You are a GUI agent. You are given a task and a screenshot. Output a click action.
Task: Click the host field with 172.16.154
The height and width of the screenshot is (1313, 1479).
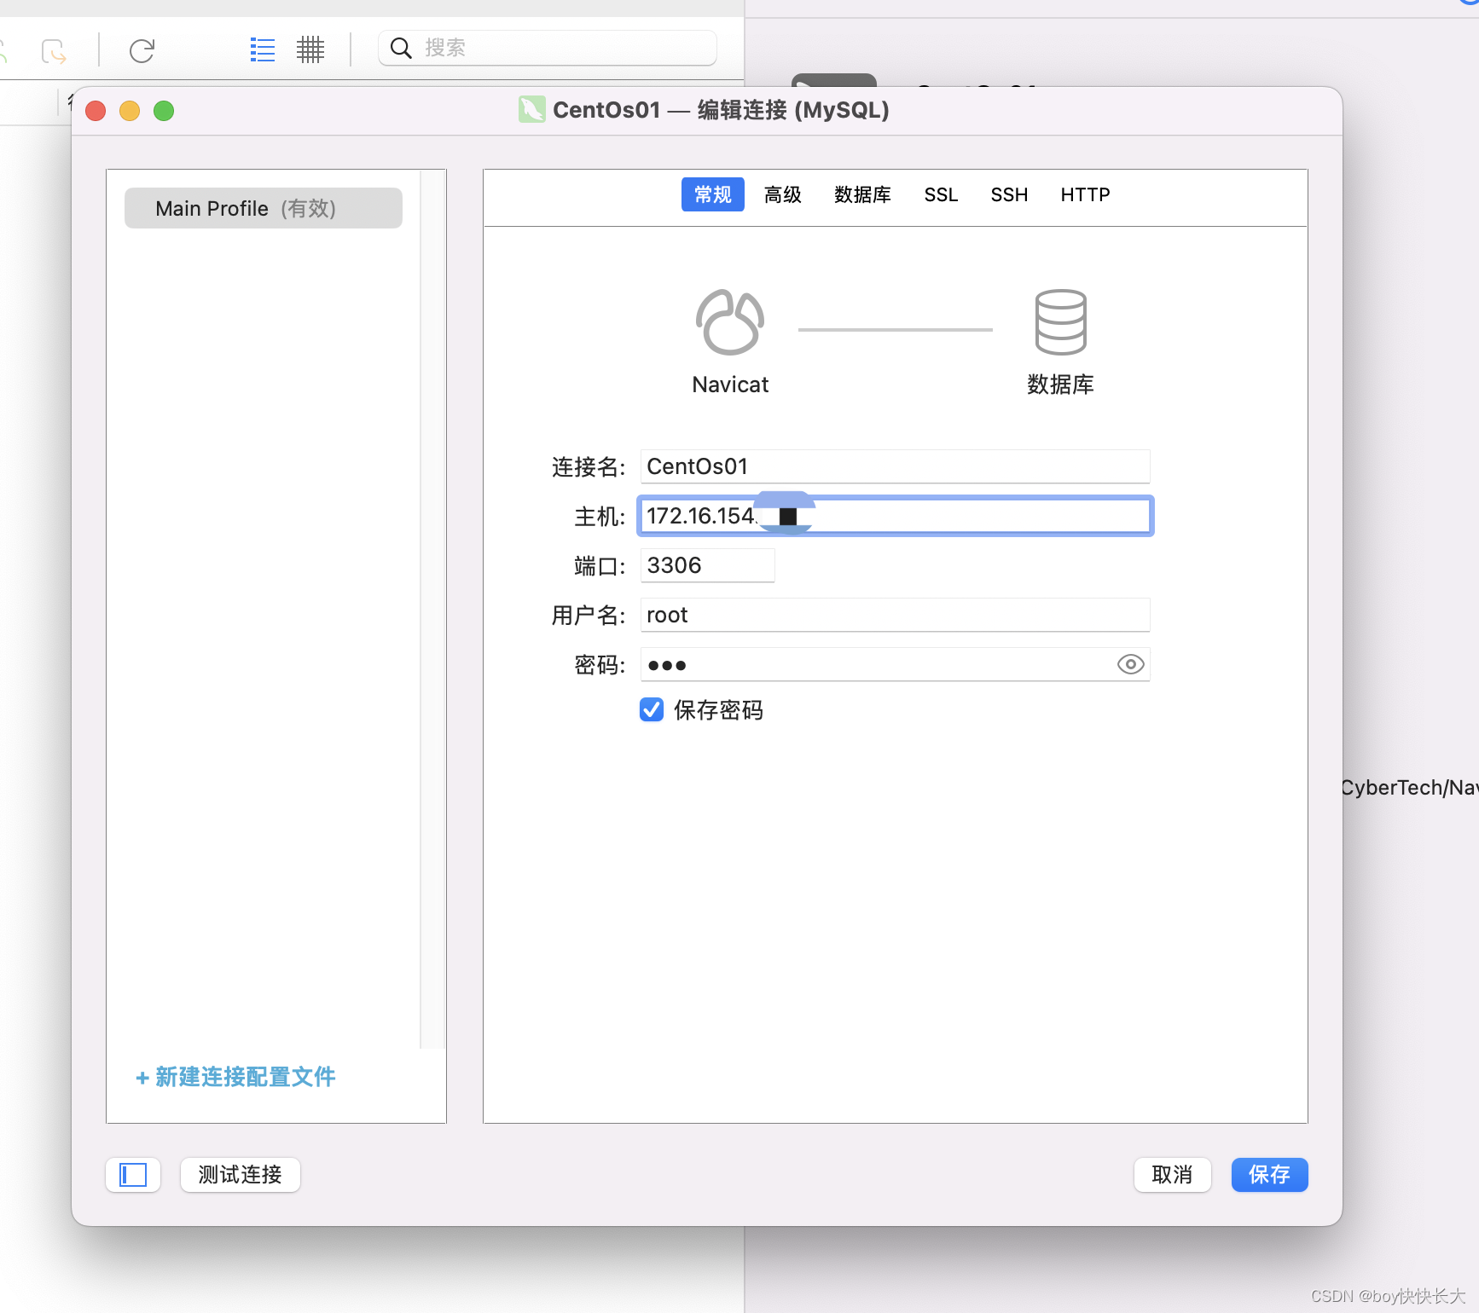[x=895, y=516]
